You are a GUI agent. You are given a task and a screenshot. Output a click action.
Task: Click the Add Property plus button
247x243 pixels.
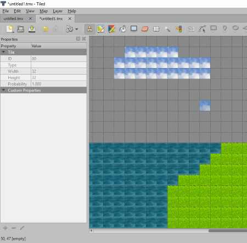coord(5,228)
